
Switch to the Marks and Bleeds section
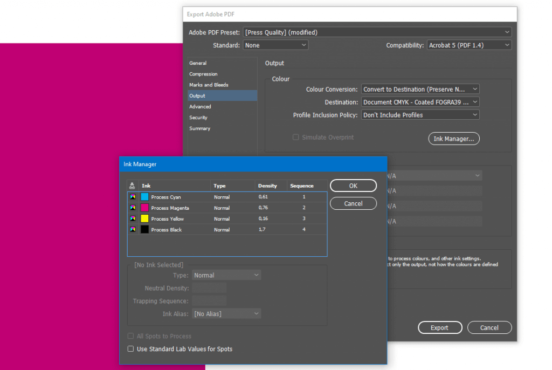(209, 85)
